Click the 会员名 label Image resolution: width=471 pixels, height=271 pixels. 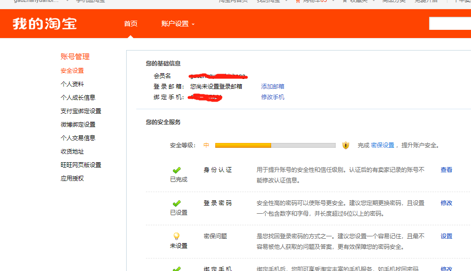pyautogui.click(x=162, y=76)
